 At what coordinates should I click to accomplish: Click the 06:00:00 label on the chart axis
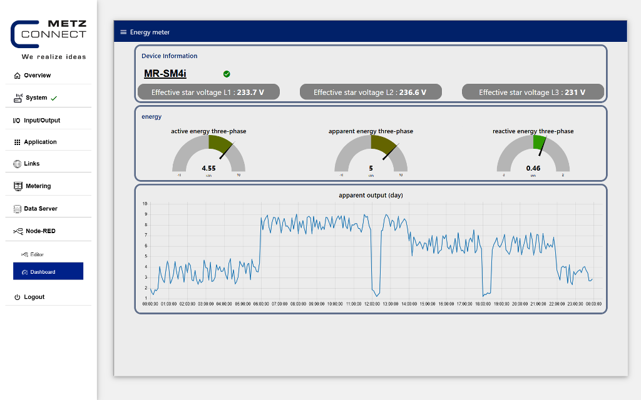(261, 304)
